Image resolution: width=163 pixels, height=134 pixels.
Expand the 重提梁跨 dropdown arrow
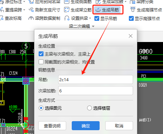pos(24,10)
